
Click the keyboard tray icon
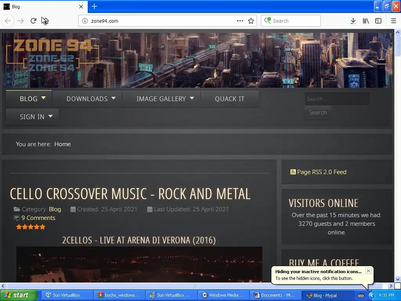point(361,296)
